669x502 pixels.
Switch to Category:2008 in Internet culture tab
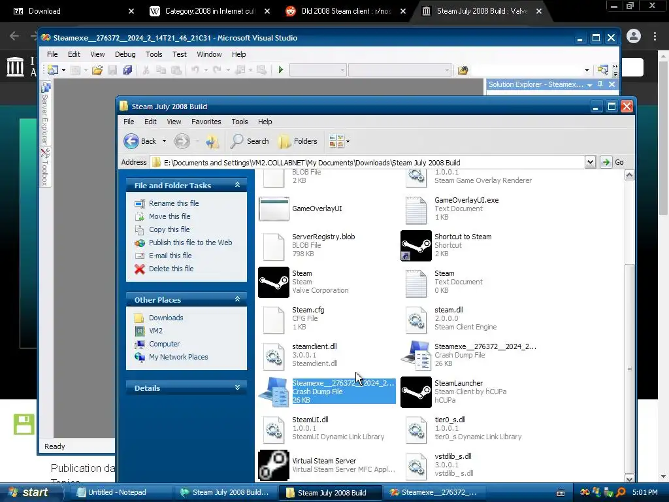click(x=210, y=11)
